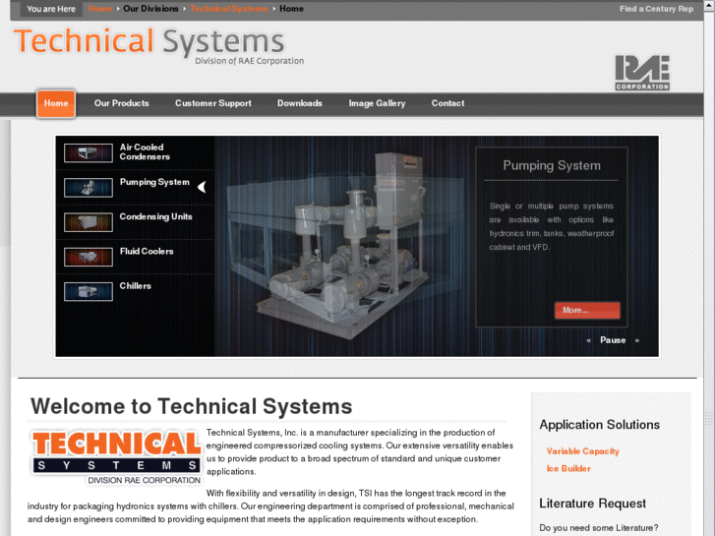The image size is (715, 536).
Task: Click the Condensing Units slide label
Action: click(x=156, y=216)
